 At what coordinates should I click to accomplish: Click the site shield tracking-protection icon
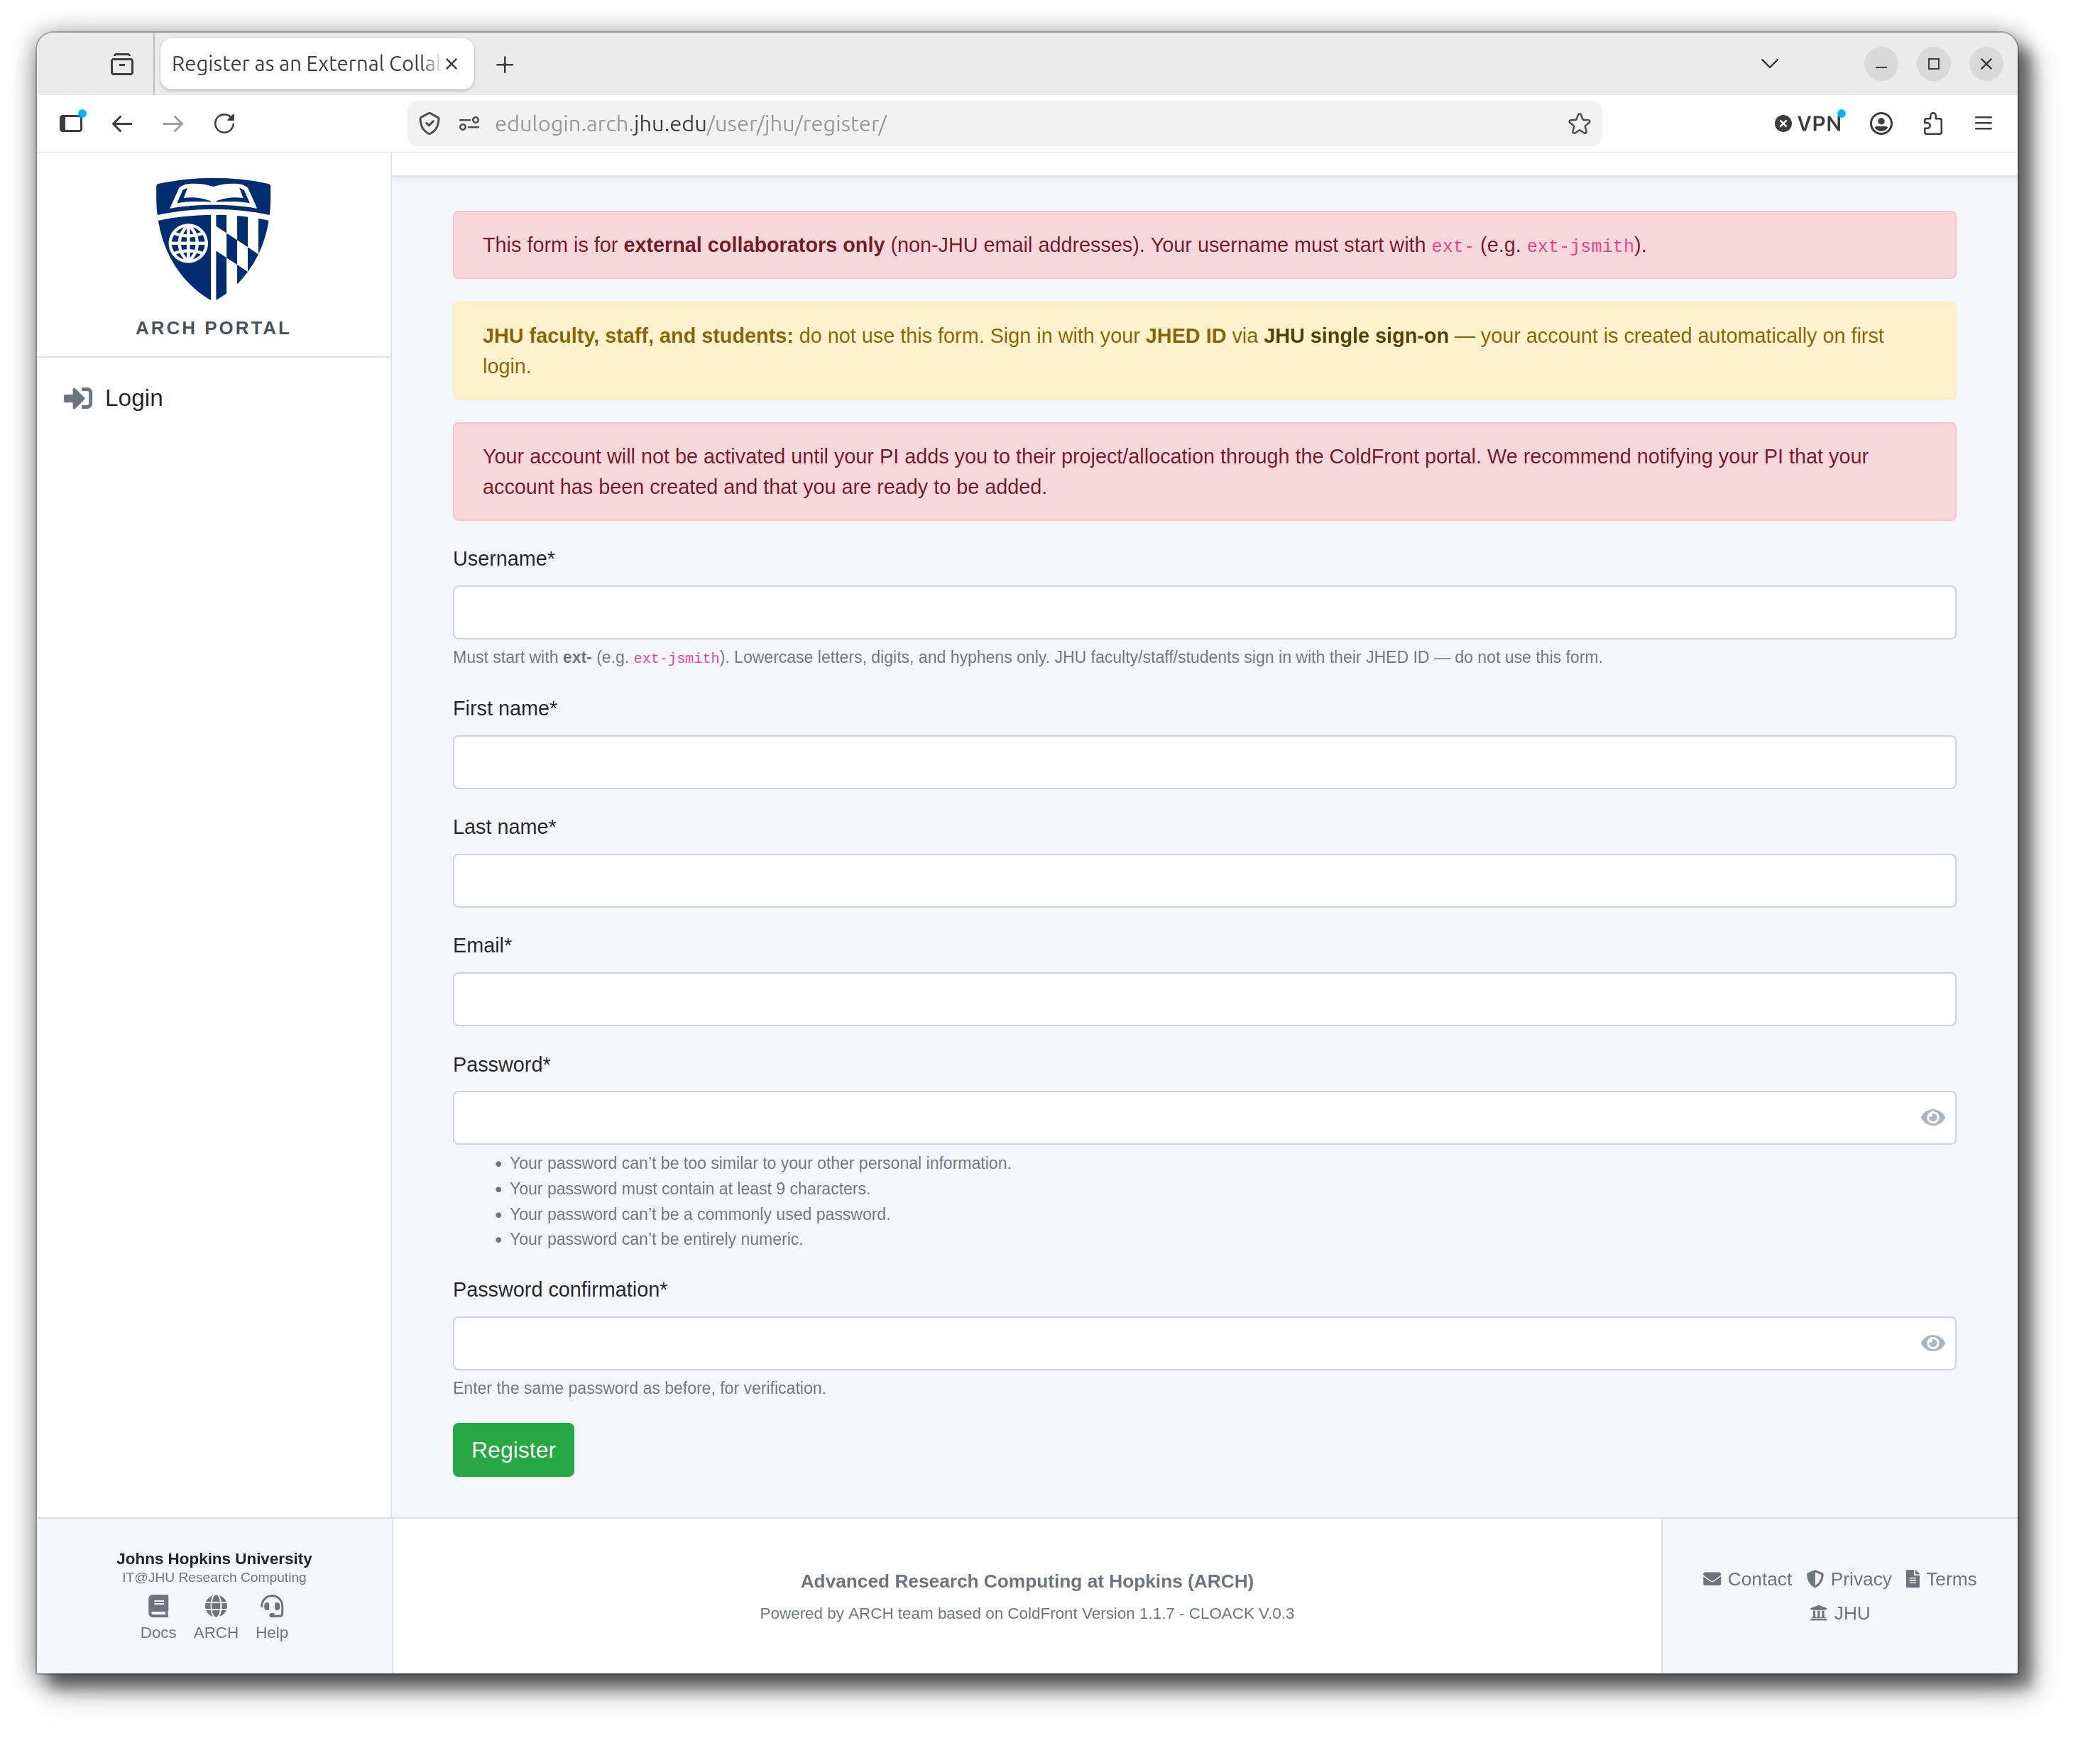pos(430,124)
